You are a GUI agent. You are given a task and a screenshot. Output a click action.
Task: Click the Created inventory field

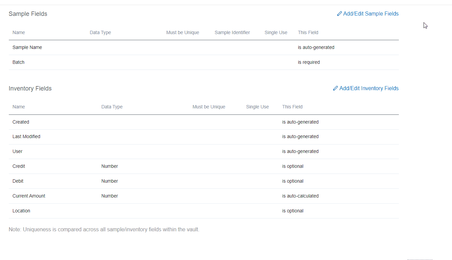[x=21, y=122]
